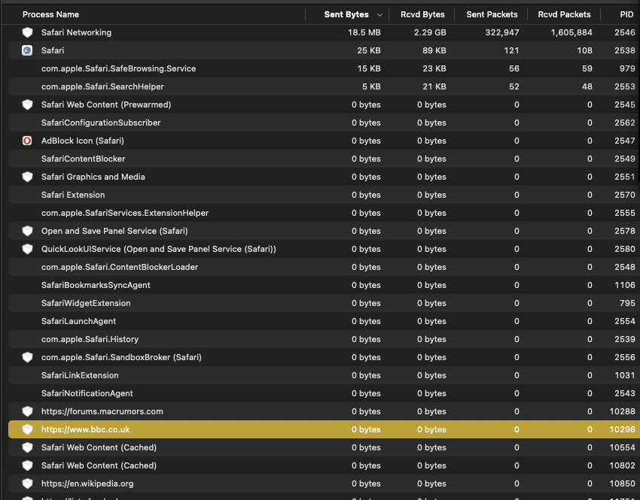Click the 21 KB received bytes value
The width and height of the screenshot is (640, 500).
[x=434, y=86]
